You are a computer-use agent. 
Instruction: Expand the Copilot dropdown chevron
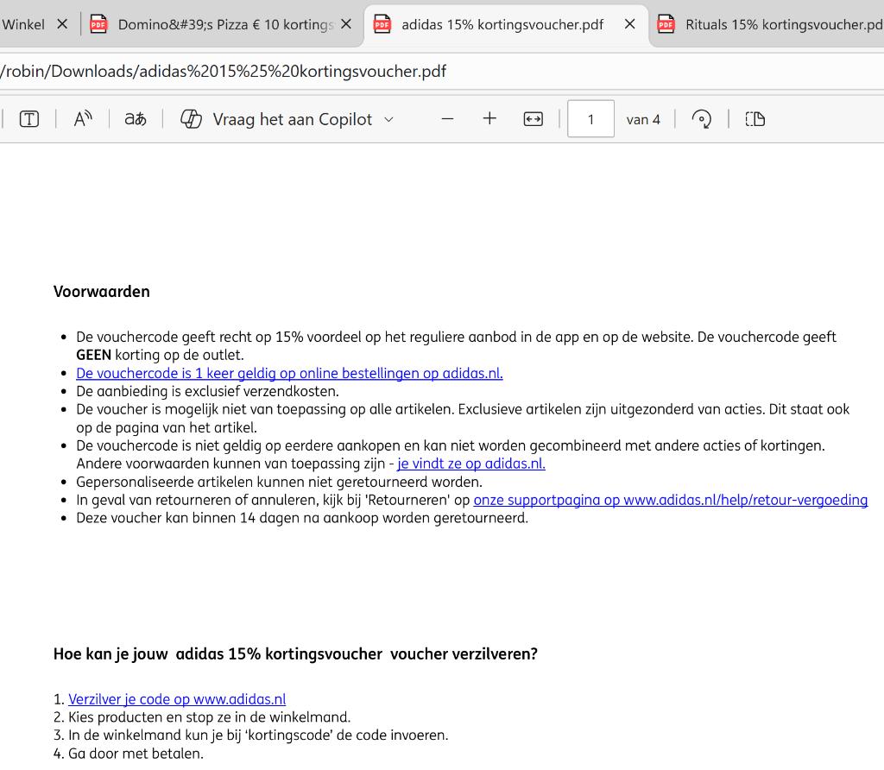point(388,119)
